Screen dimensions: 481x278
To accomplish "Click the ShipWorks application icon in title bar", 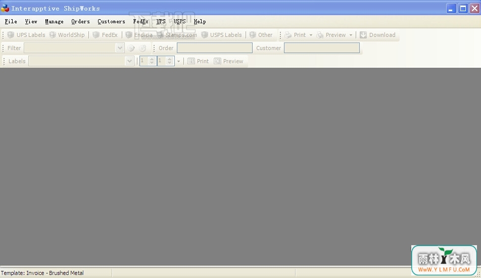I will (5, 8).
